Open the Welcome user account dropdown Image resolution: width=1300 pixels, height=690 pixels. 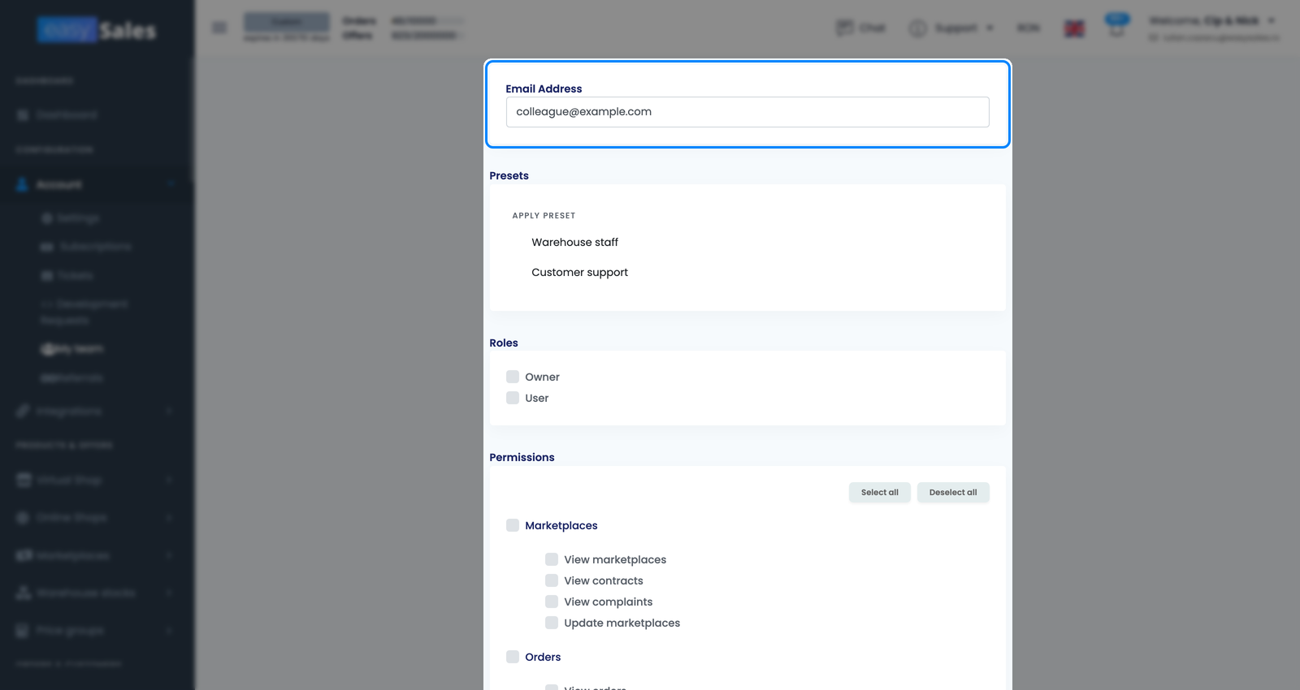click(x=1212, y=21)
